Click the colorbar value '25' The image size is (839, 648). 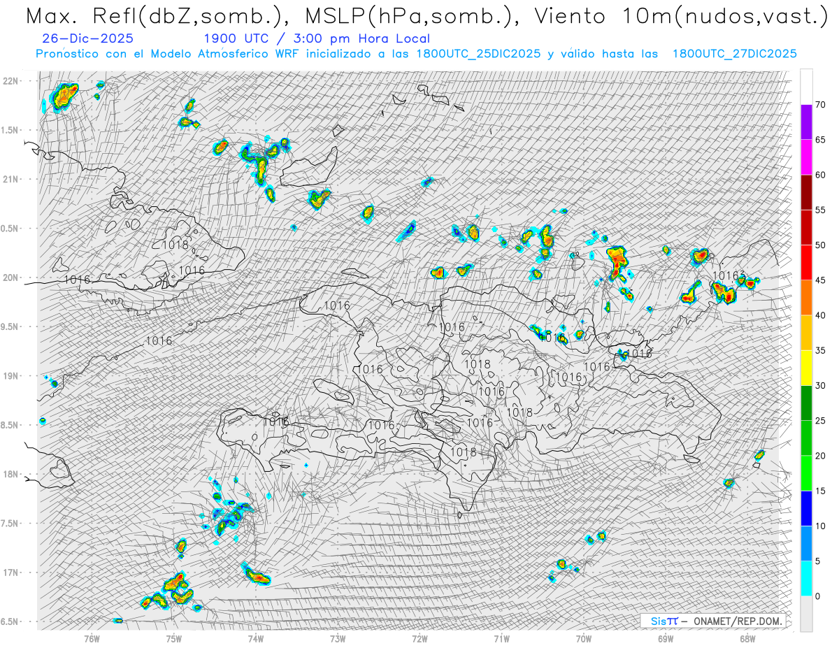point(821,421)
